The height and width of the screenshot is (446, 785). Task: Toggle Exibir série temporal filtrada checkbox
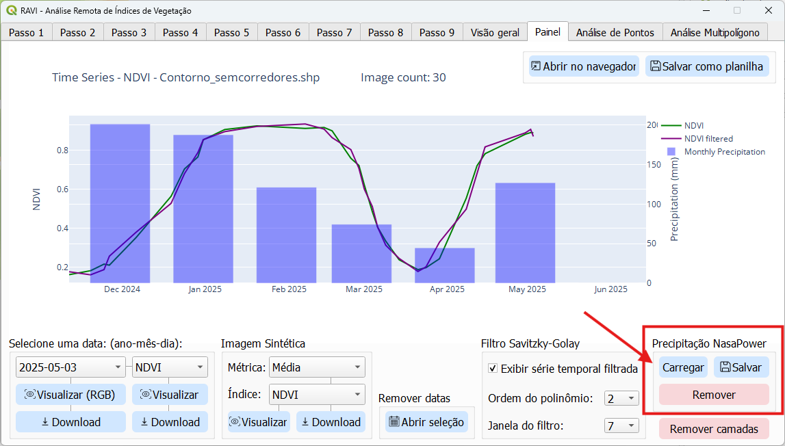click(x=493, y=369)
